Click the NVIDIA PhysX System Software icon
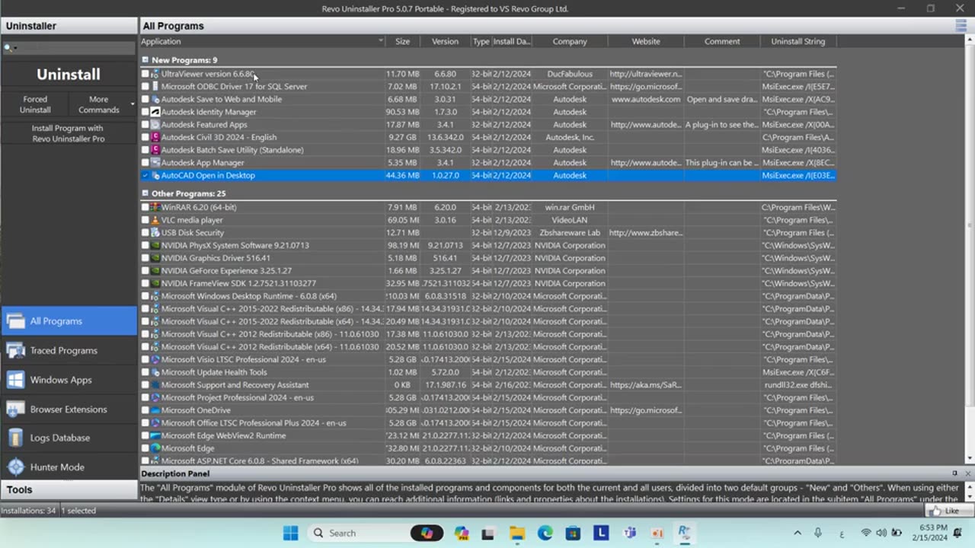Image resolution: width=975 pixels, height=548 pixels. tap(155, 245)
